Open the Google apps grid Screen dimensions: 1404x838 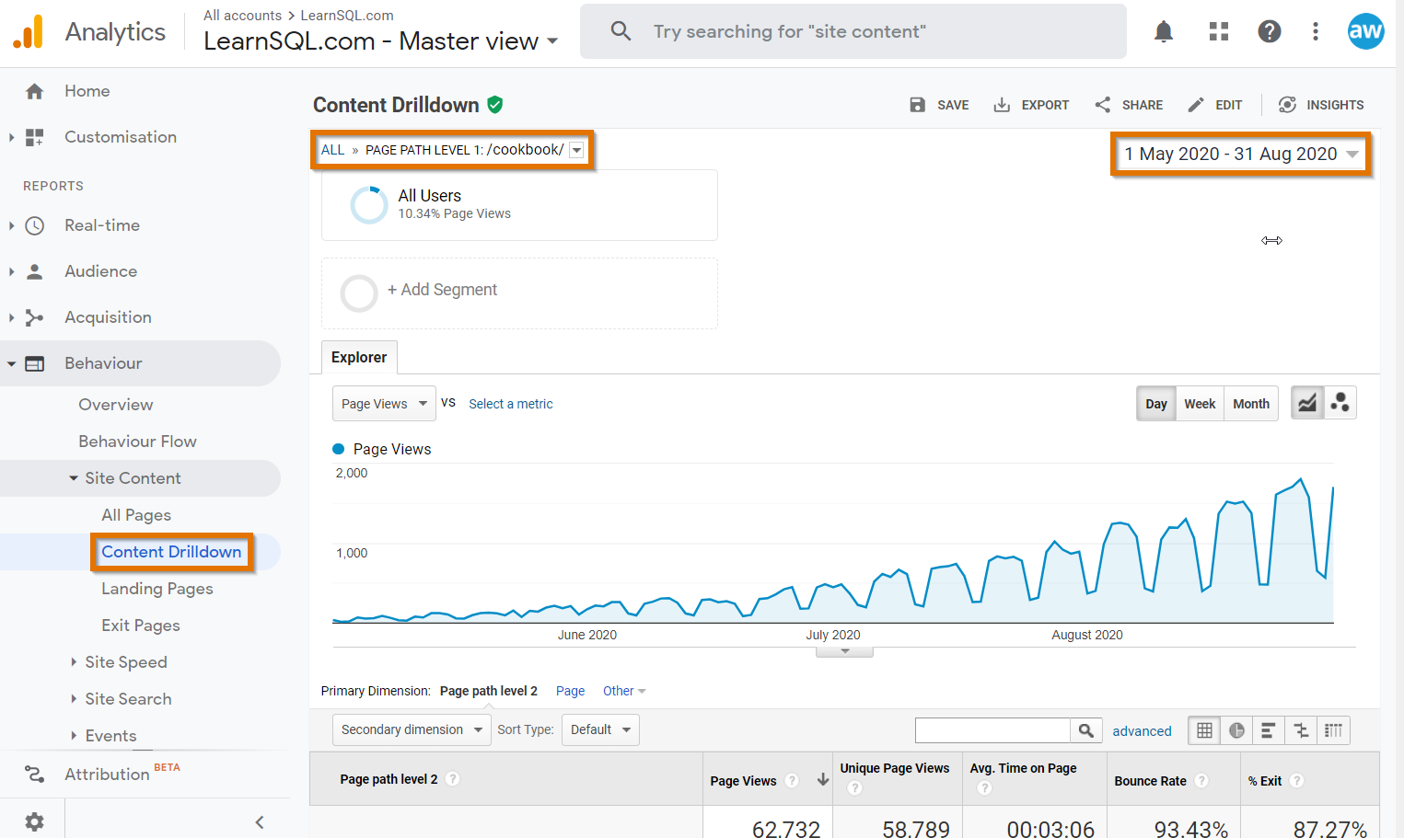(1219, 31)
